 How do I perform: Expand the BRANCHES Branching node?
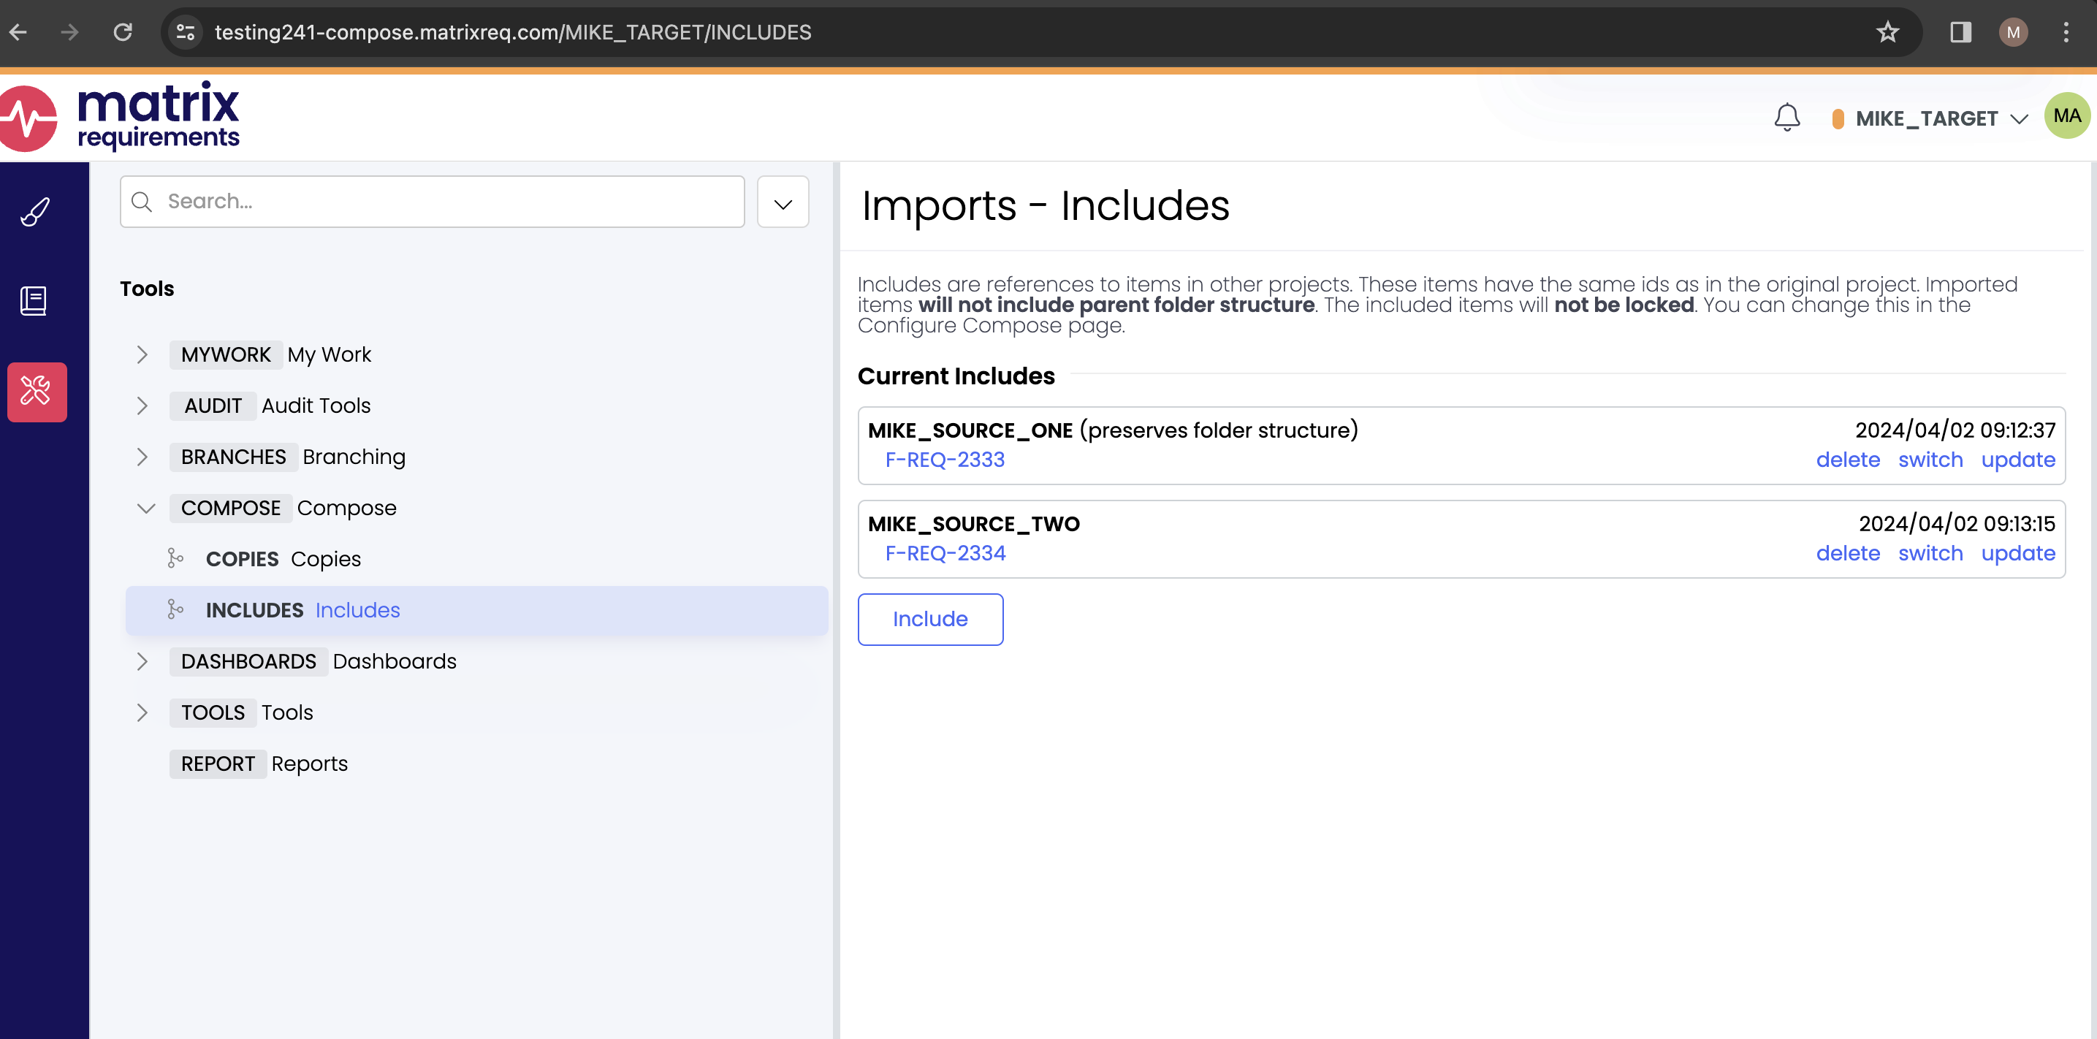142,457
